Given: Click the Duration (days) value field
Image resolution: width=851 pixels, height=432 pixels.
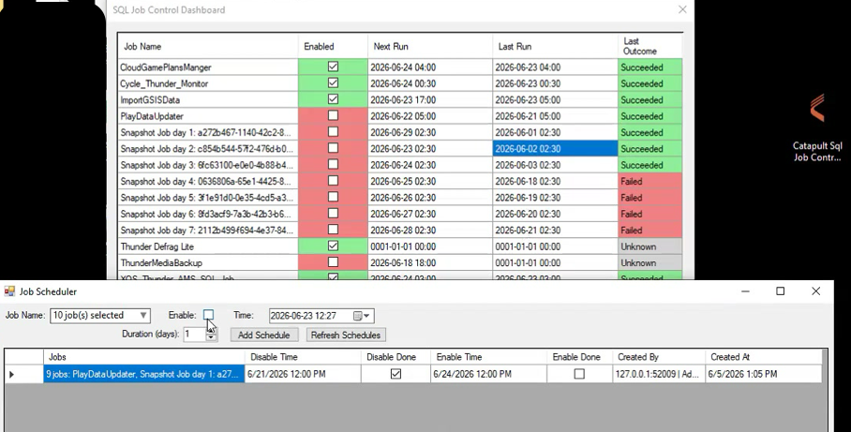Looking at the screenshot, I should coord(194,335).
